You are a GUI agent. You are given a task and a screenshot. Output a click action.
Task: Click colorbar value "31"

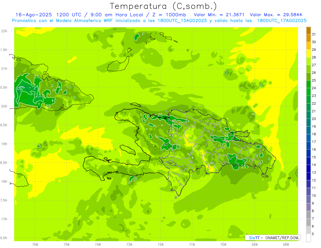pos(314,34)
